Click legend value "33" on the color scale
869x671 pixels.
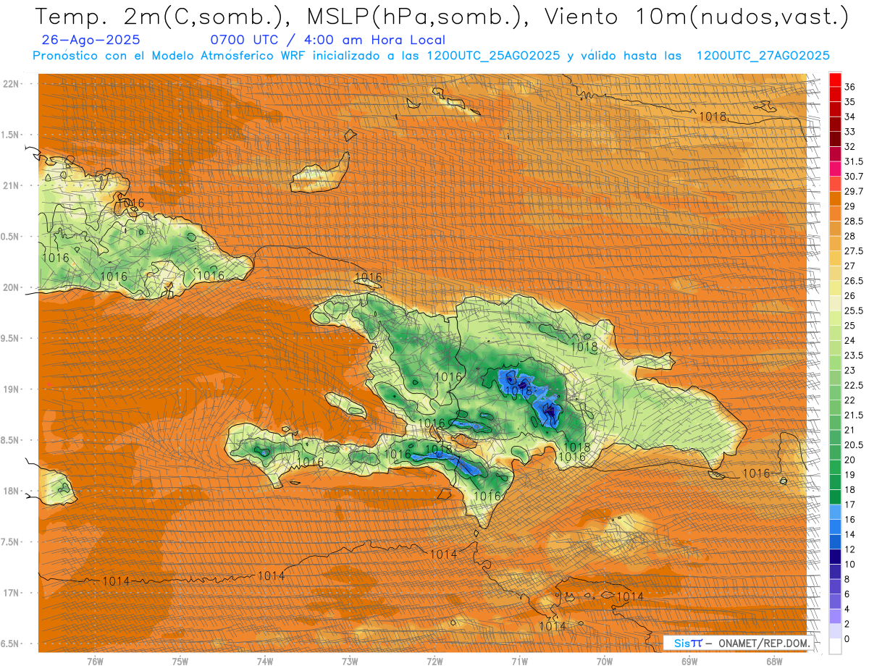point(850,132)
